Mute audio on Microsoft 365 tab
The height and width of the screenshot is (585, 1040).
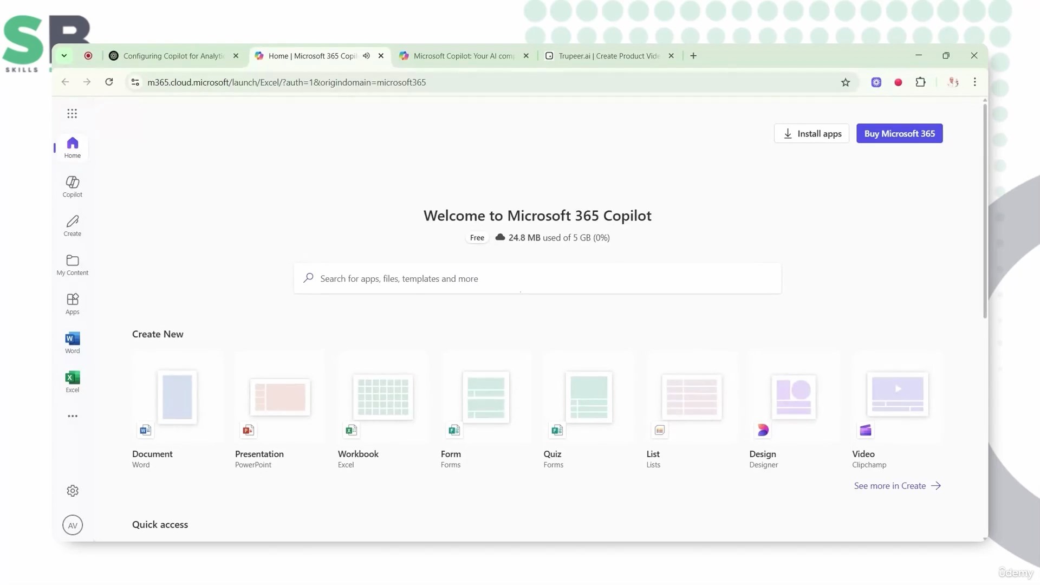(367, 56)
